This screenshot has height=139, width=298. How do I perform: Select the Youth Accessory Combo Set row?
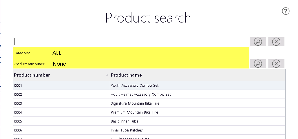[149, 86]
